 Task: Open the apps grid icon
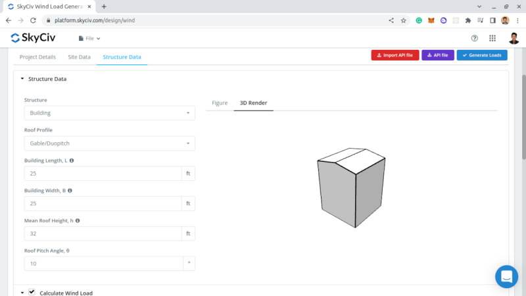(492, 38)
